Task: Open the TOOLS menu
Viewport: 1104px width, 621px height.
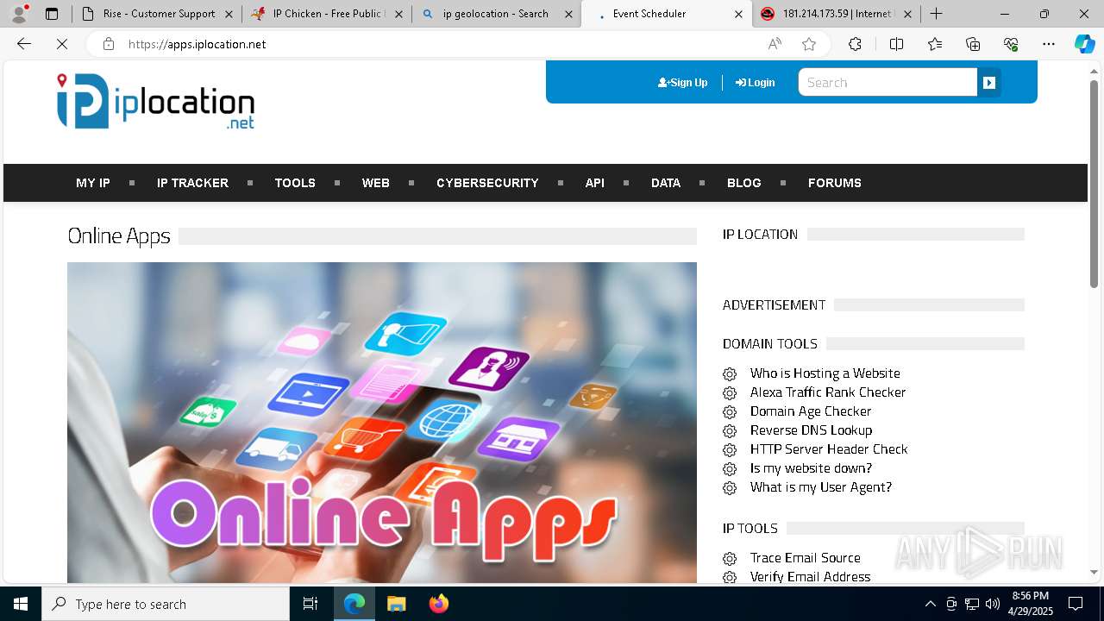Action: (295, 183)
